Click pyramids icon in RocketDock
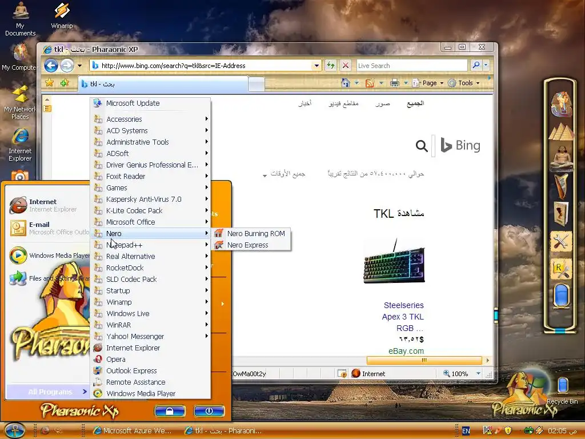Screen dimensions: 585x439 click(x=561, y=132)
